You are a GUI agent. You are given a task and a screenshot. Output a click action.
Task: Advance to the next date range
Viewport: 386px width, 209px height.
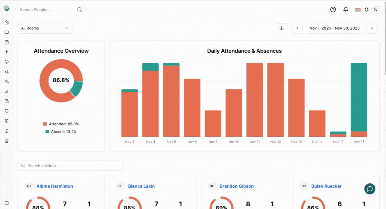click(372, 28)
